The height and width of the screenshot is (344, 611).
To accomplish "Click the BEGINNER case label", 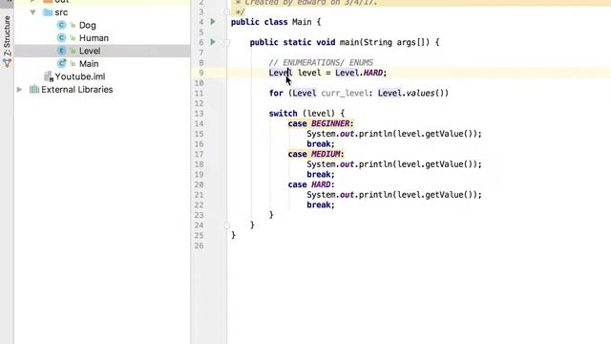I will click(330, 123).
